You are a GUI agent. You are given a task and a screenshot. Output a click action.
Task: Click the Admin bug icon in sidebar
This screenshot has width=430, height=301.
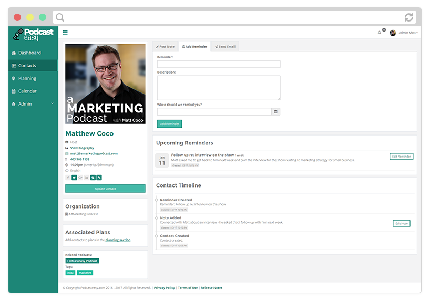point(14,104)
